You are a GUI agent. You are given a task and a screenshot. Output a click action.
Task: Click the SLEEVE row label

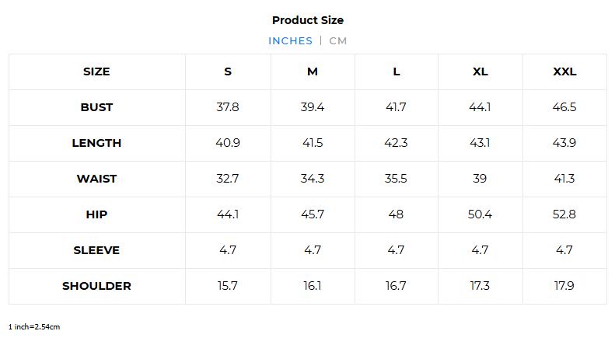point(96,250)
